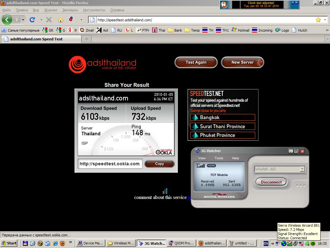Screen dimensions: 330x248
Task: Open the Logs bookmark
Action: tap(282, 30)
